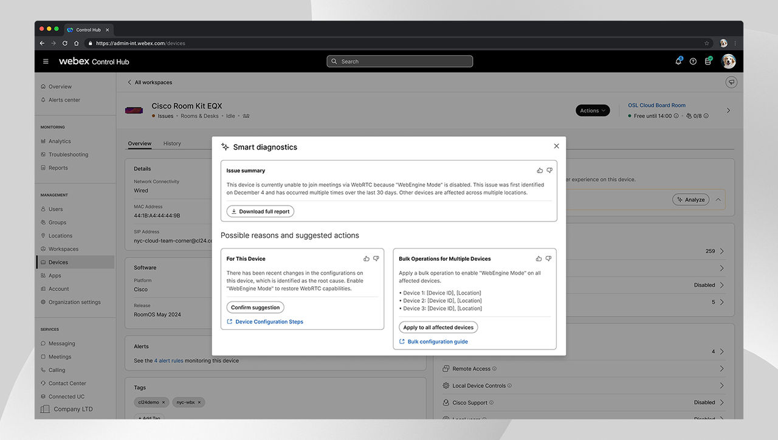Image resolution: width=778 pixels, height=440 pixels.
Task: Open the Bulk configuration guide link
Action: (438, 342)
